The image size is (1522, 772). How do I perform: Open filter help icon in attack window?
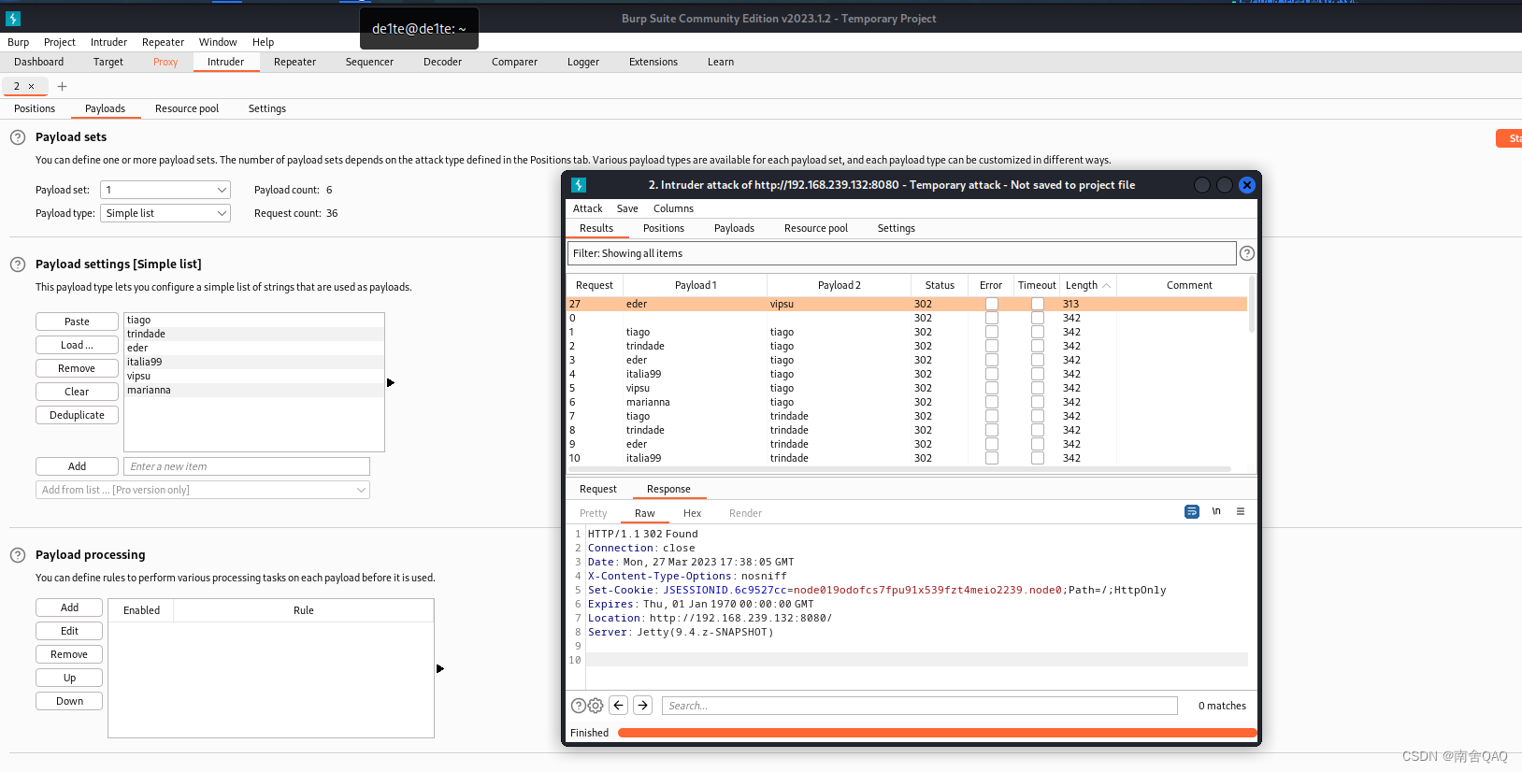(x=1247, y=253)
